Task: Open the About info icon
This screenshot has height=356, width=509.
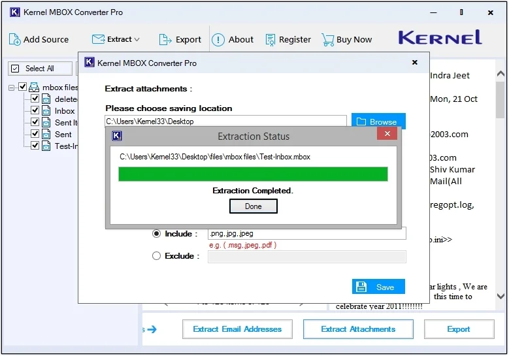Action: (218, 40)
